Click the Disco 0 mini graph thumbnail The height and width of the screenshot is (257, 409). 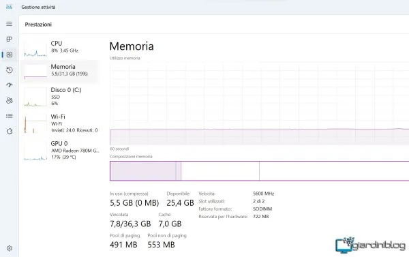coord(35,97)
